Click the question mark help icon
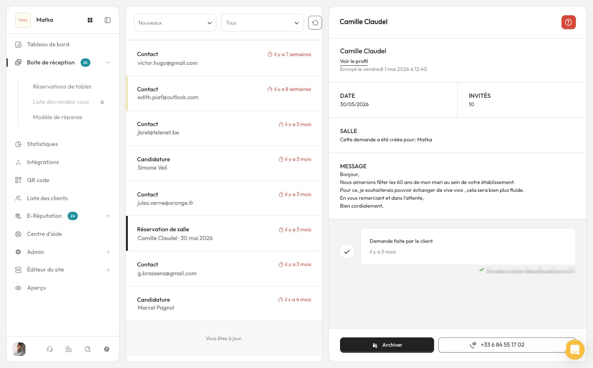 [x=107, y=349]
